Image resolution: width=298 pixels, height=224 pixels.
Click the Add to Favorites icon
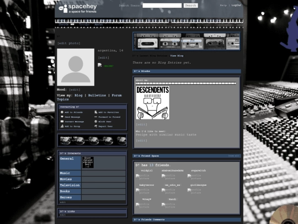click(x=96, y=112)
